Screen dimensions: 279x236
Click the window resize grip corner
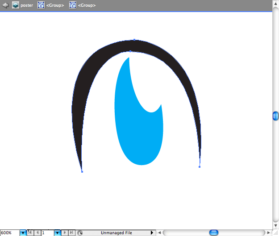coord(275,232)
